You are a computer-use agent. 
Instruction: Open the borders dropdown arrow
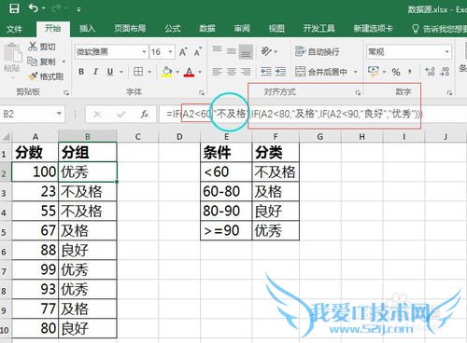(x=149, y=72)
